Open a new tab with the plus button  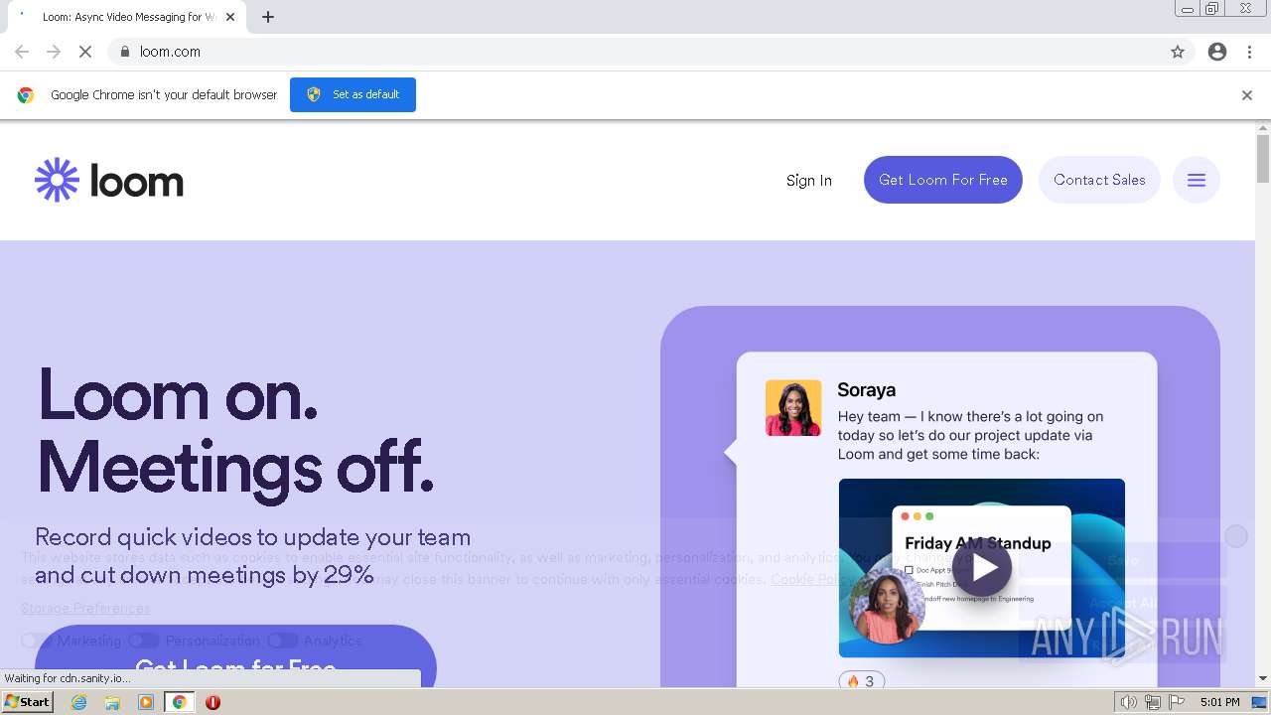point(268,17)
